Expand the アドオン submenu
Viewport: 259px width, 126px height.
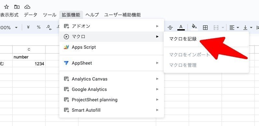tap(112, 26)
